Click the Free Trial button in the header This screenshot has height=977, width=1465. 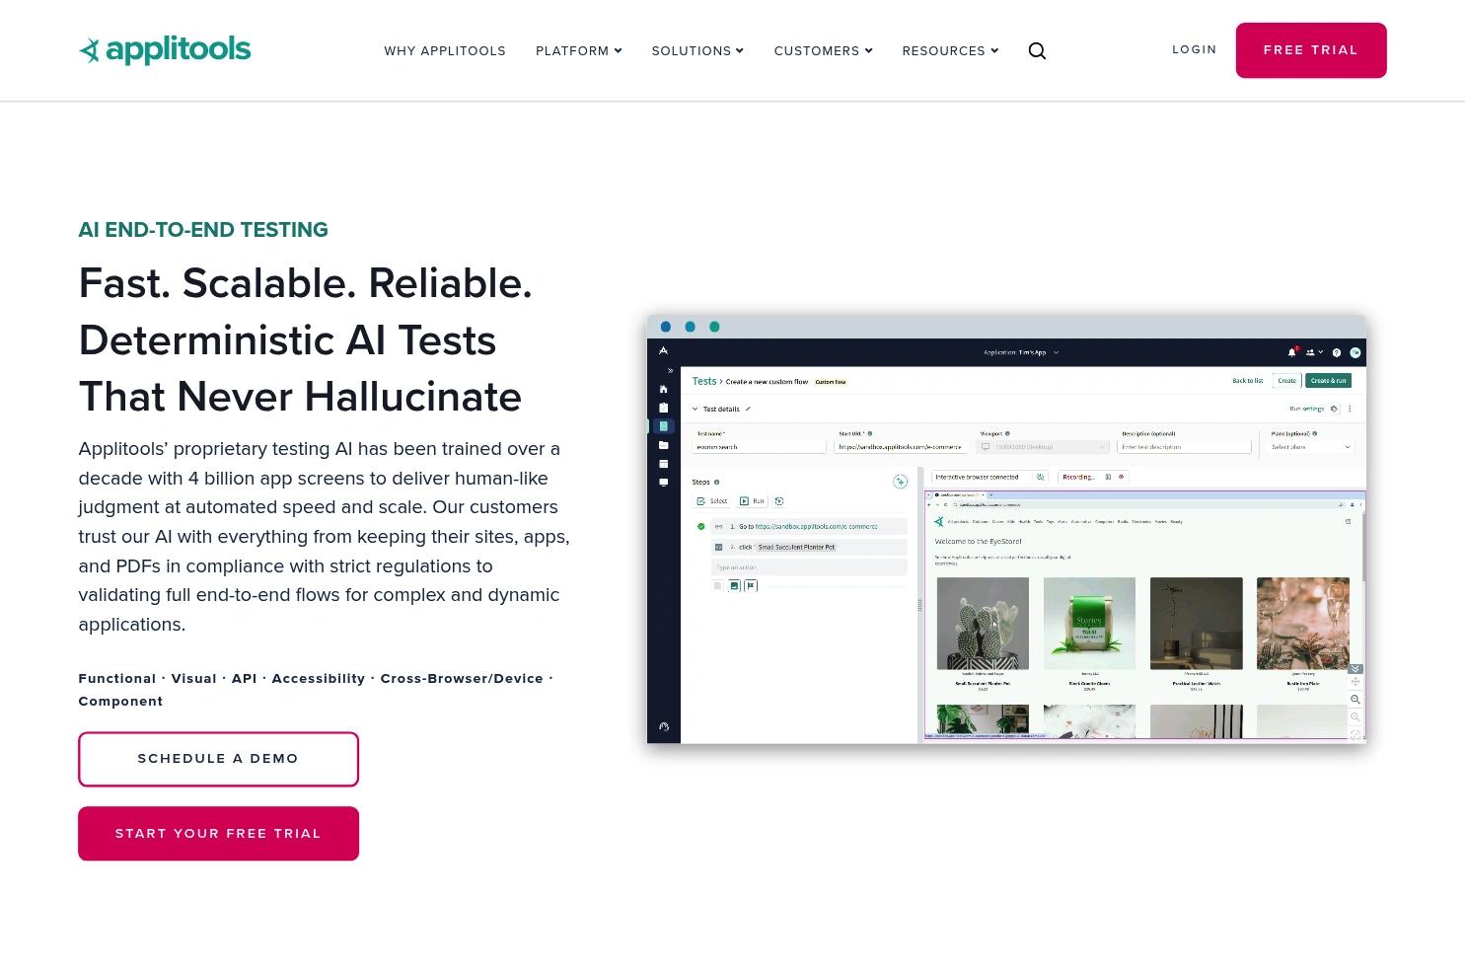click(x=1311, y=50)
